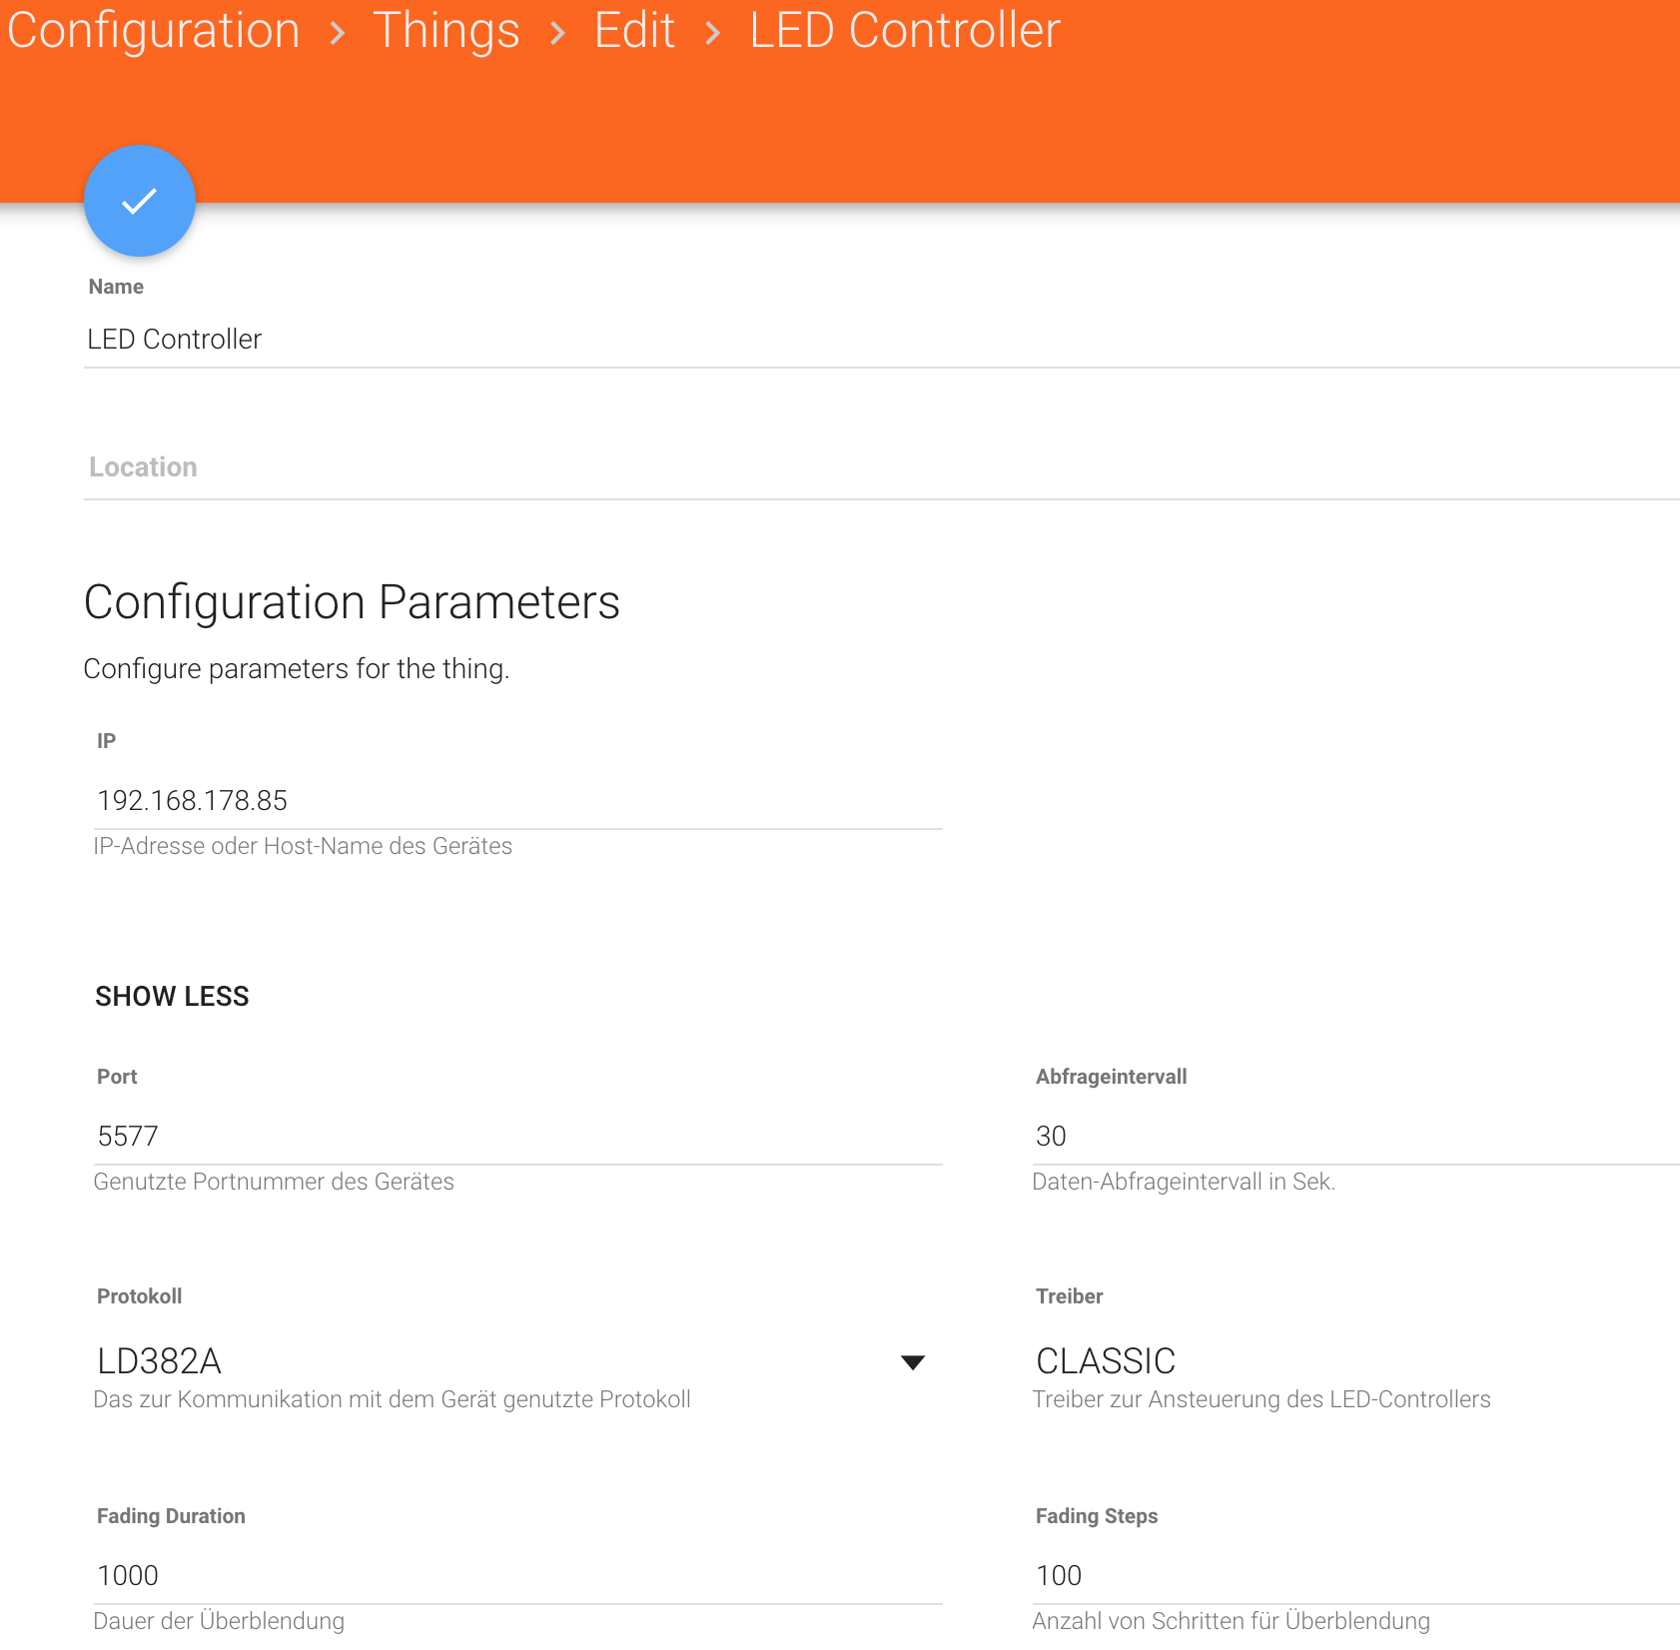The width and height of the screenshot is (1680, 1650).
Task: Save changes with the blue checkmark button
Action: pos(140,201)
